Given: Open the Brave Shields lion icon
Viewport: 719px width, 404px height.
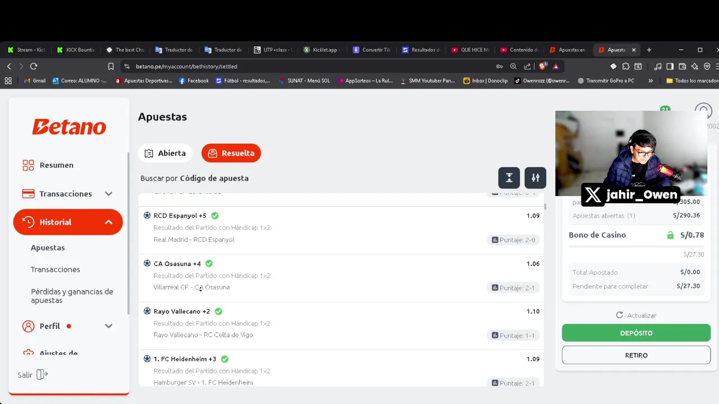Looking at the screenshot, I should [x=542, y=66].
